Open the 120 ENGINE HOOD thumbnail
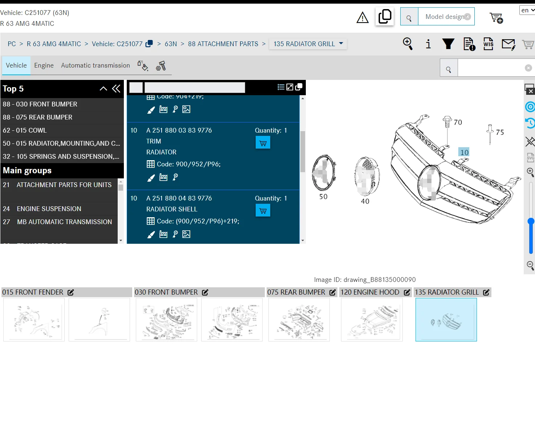Screen dimensions: 535x437 (372, 320)
